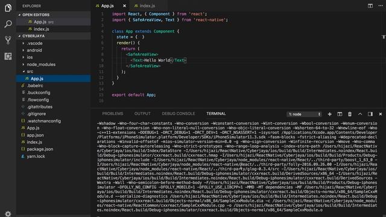
Task: Click the 'Hello World' text in code
Action: [157, 60]
